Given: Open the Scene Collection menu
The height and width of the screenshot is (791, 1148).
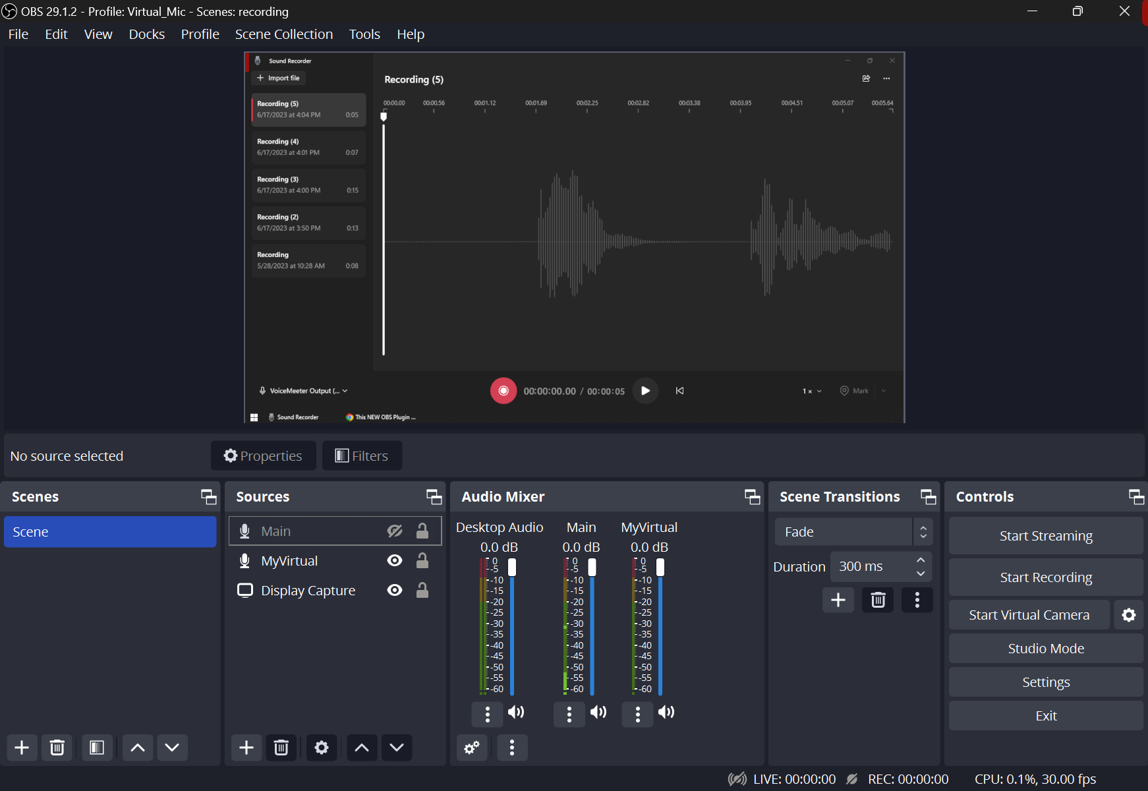Looking at the screenshot, I should tap(284, 34).
